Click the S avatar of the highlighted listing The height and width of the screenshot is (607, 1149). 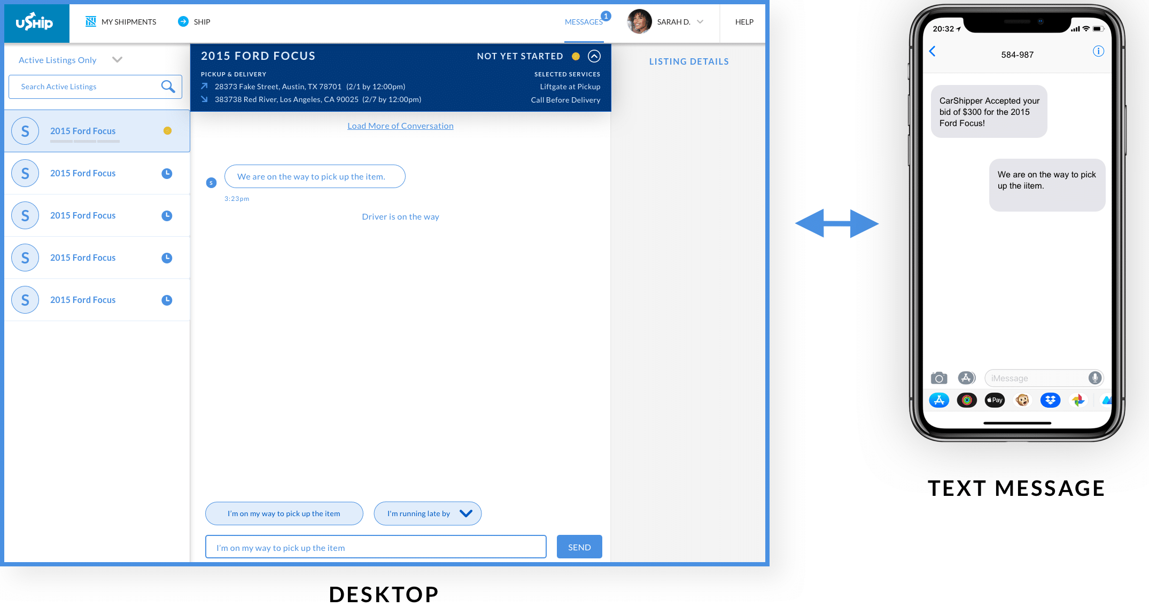[x=25, y=131]
